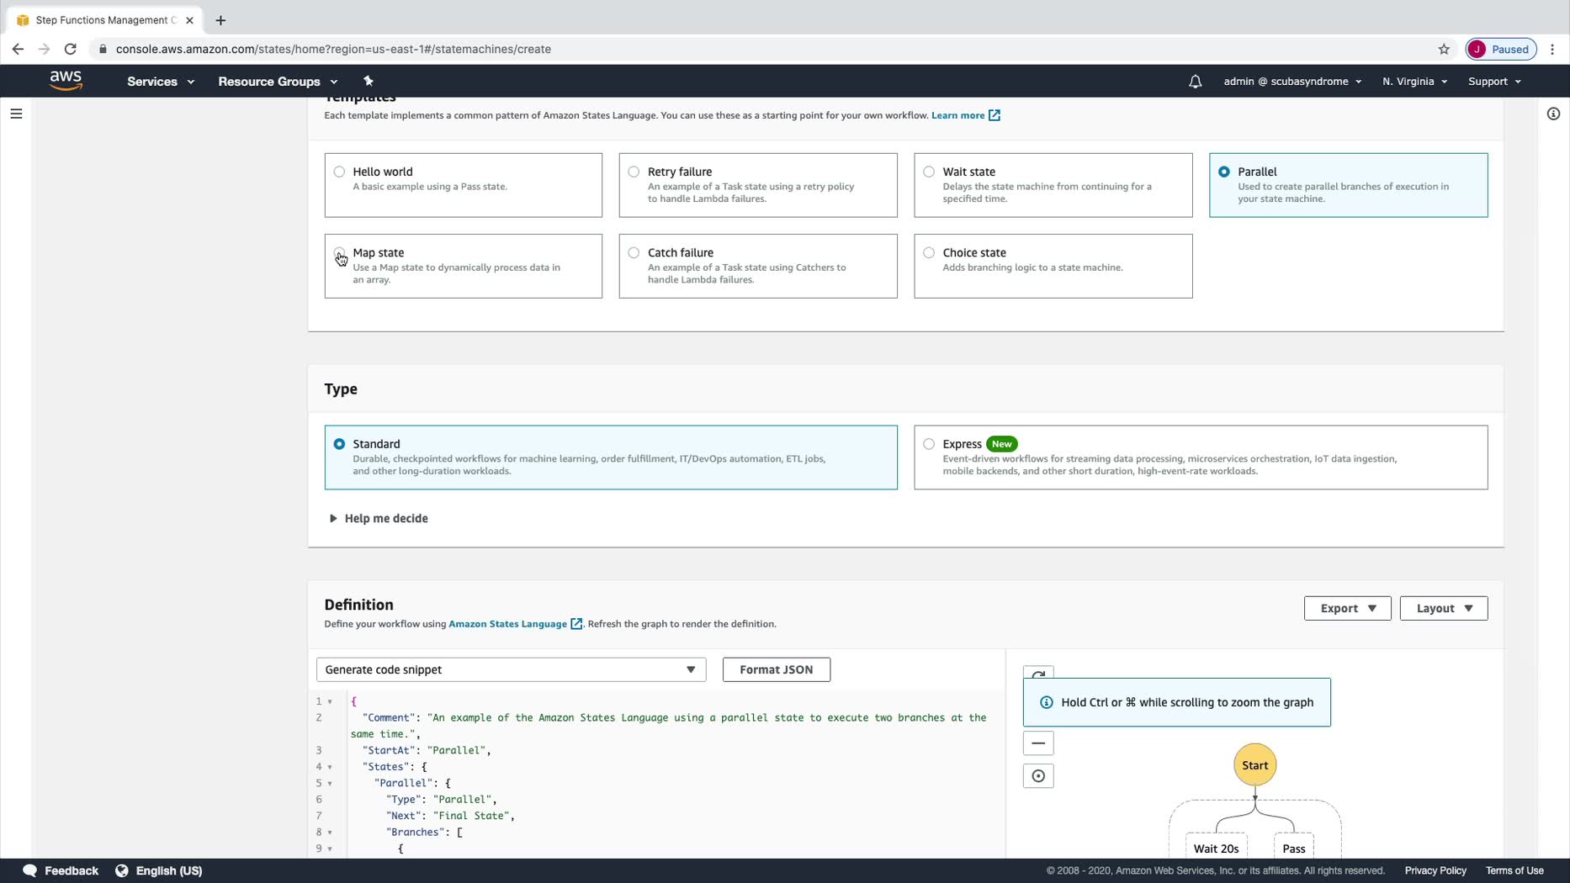
Task: Open the notifications bell
Action: (x=1195, y=82)
